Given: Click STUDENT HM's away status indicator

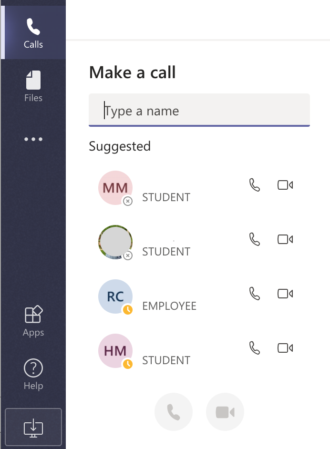Looking at the screenshot, I should coord(128,364).
